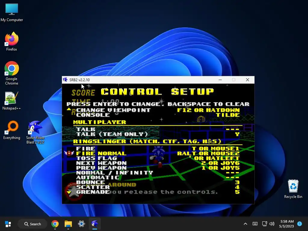The width and height of the screenshot is (308, 231).
Task: Click the Windows Start button
Action: click(x=8, y=224)
